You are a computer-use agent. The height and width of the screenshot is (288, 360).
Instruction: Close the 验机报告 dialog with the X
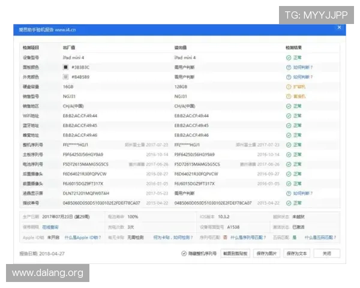point(339,28)
